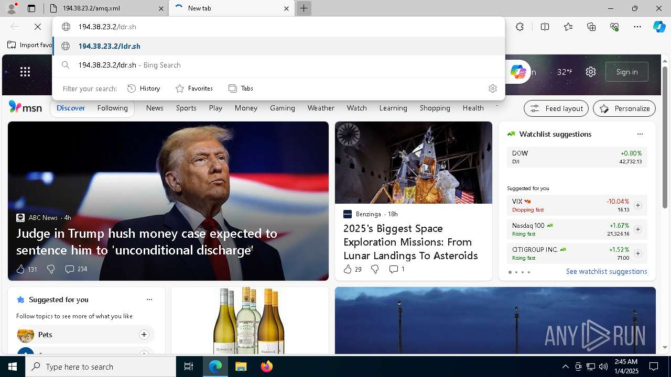Open the 32°F weather widget

tap(565, 72)
